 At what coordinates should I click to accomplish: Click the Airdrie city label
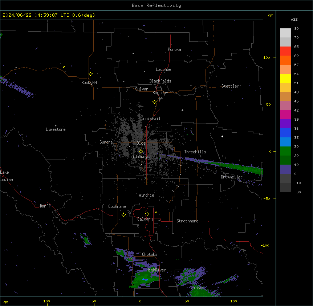(146, 195)
